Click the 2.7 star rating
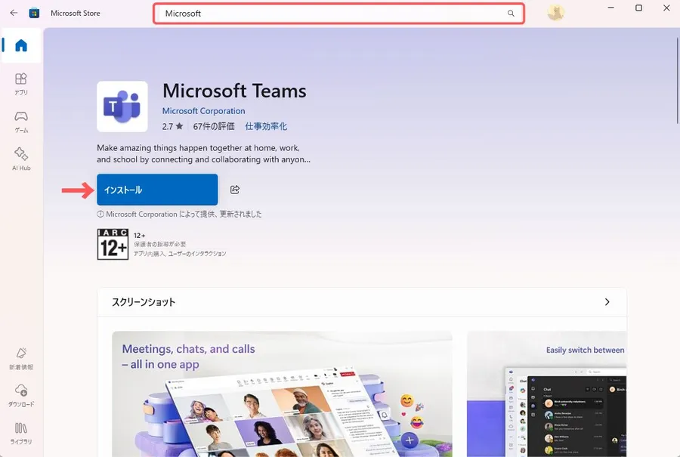 pos(172,126)
